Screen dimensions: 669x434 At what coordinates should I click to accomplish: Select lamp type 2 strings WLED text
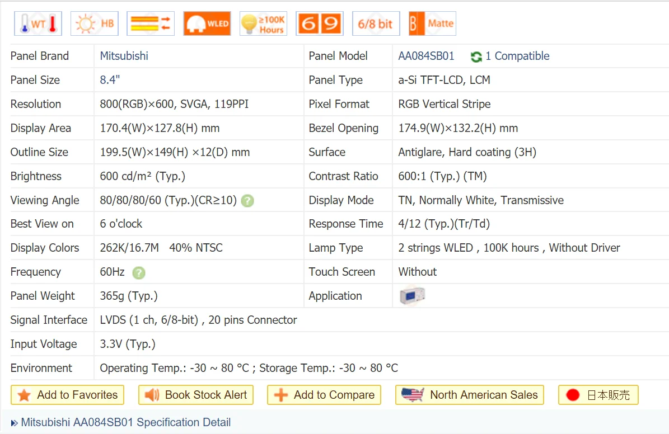click(509, 248)
